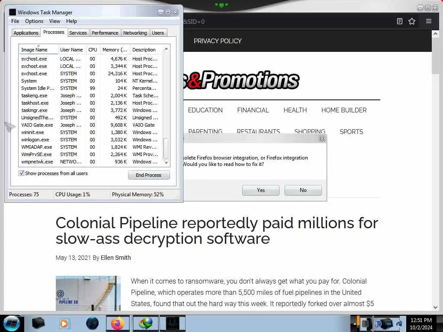443x332 pixels.
Task: Open the Firefox hamburger menu
Action: pos(429,21)
